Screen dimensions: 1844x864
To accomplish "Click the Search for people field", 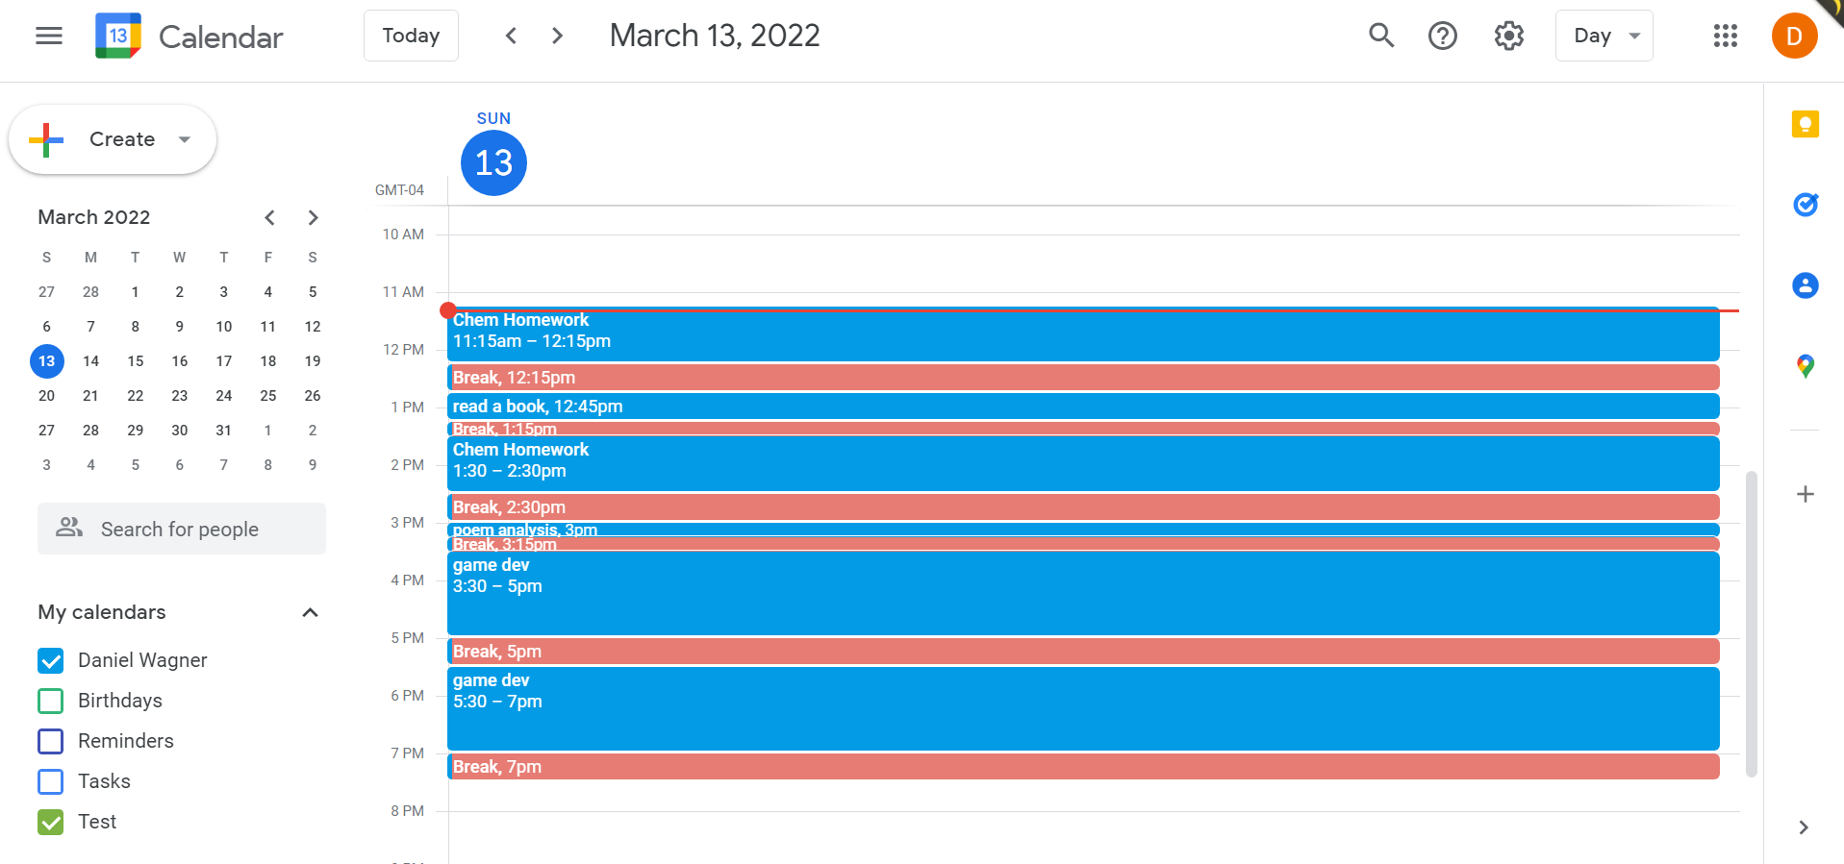I will point(182,529).
